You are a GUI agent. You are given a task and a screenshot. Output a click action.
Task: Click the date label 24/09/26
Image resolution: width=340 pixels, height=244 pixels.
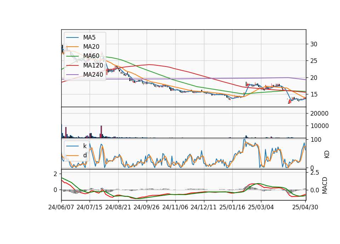point(147,208)
